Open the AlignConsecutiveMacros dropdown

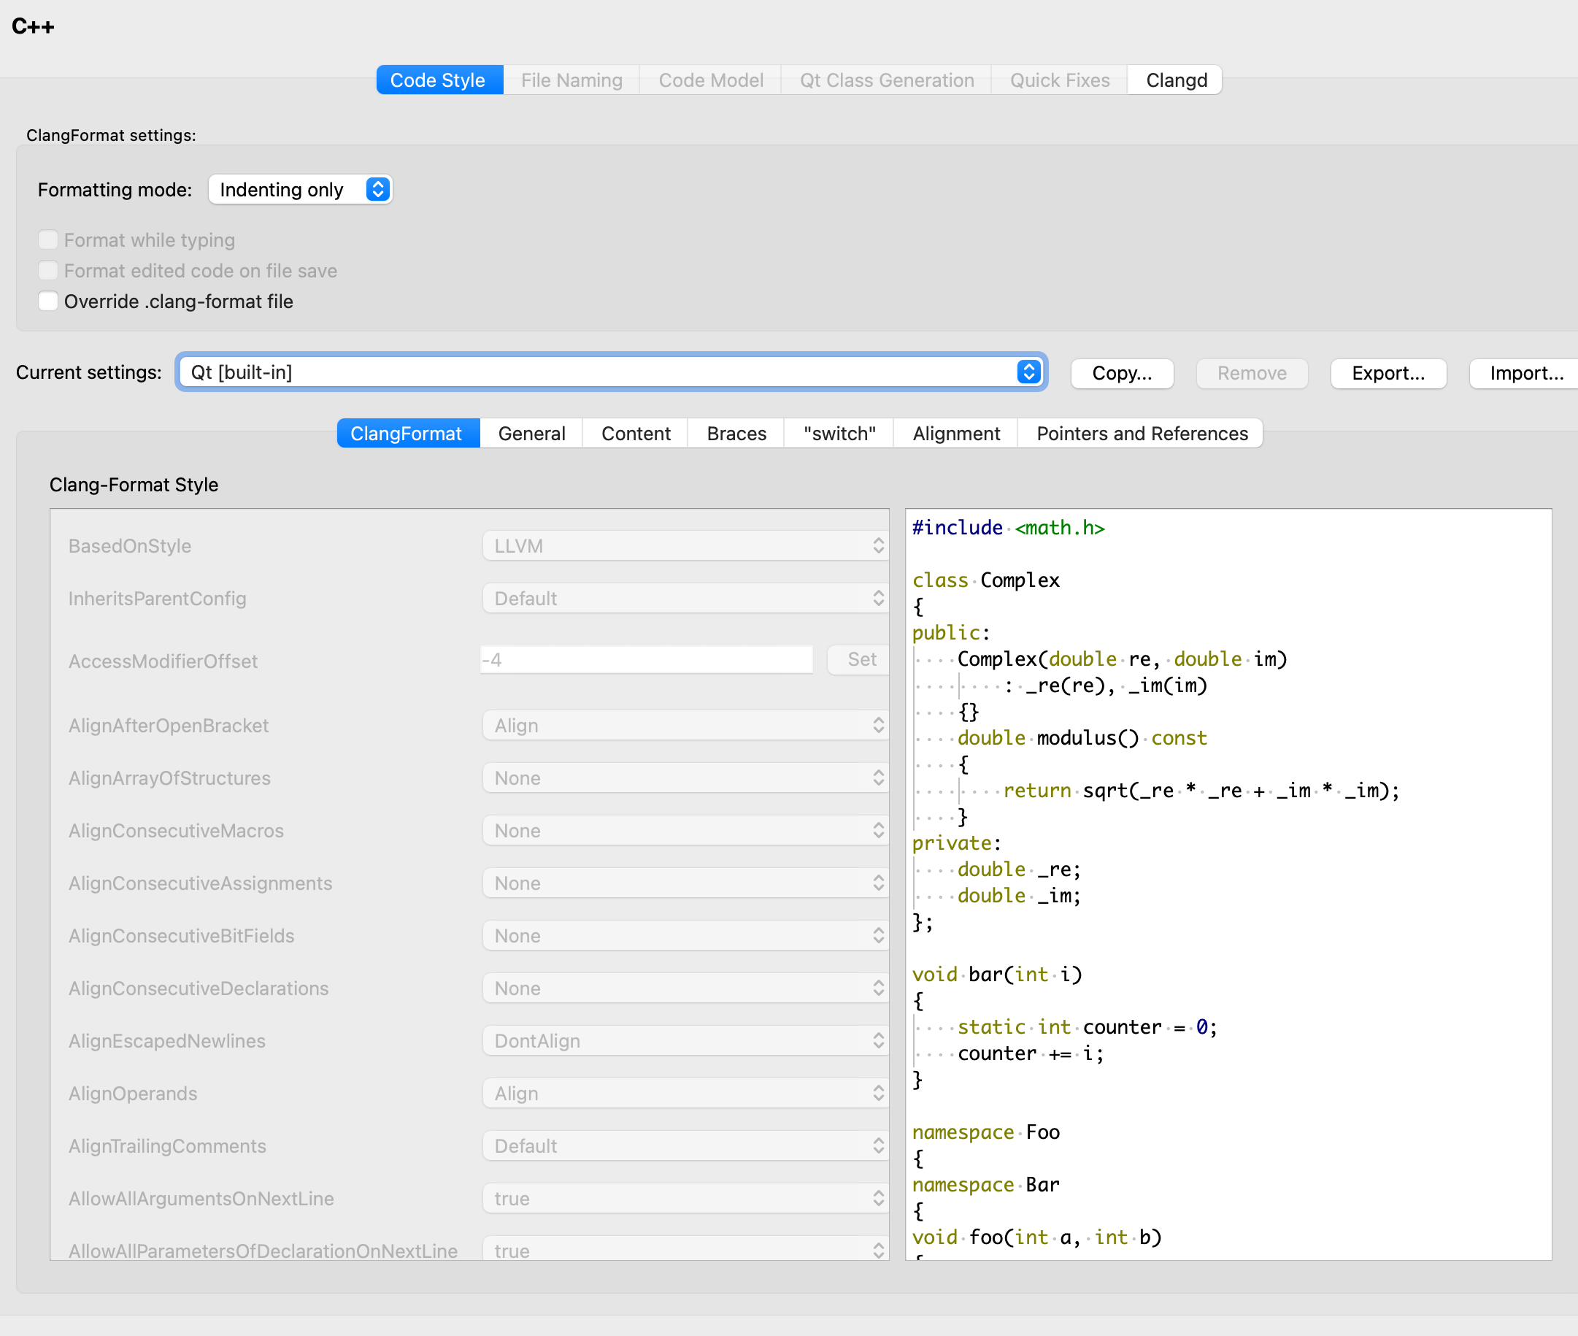(685, 831)
